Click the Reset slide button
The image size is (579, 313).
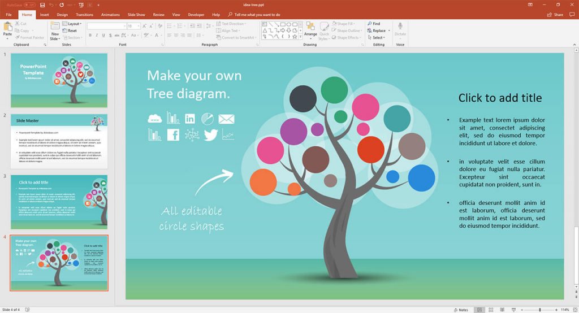(x=72, y=31)
